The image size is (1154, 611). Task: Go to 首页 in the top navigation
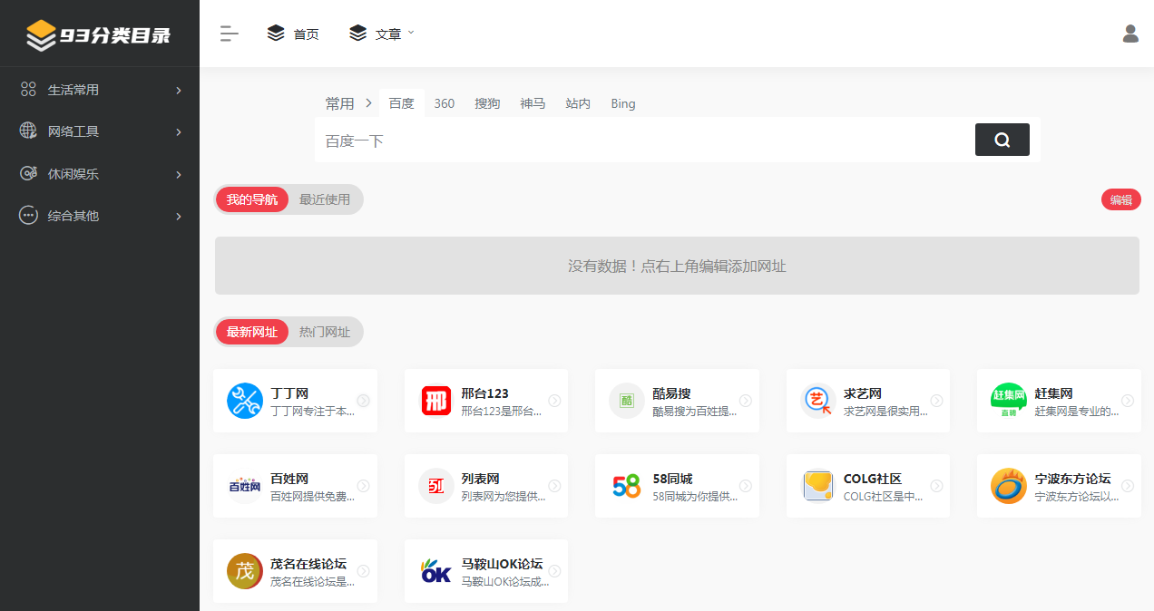pos(293,34)
